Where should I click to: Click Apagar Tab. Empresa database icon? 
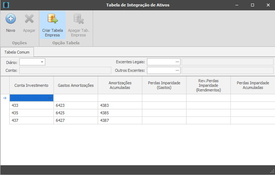click(x=78, y=19)
